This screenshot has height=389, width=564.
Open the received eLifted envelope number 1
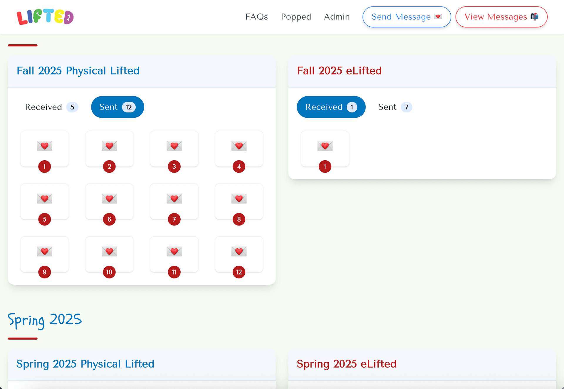(325, 149)
